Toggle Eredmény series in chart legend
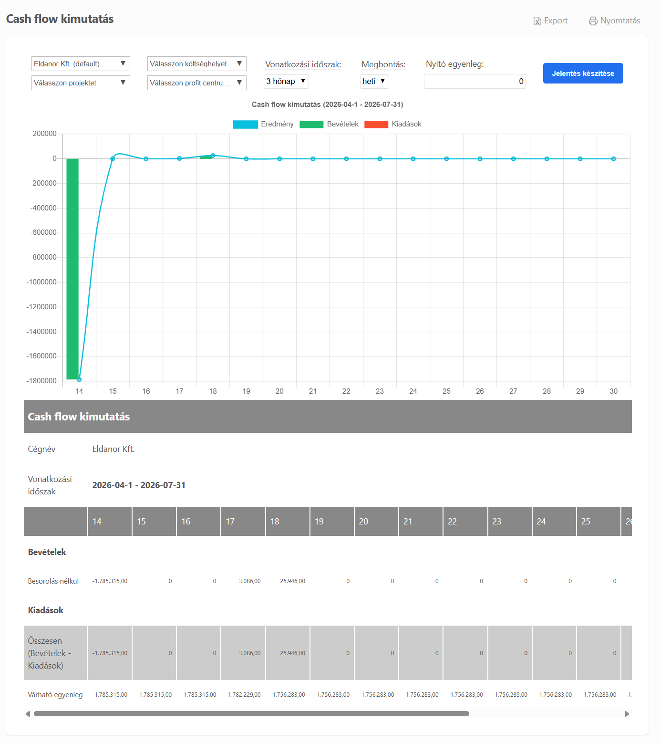 245,125
